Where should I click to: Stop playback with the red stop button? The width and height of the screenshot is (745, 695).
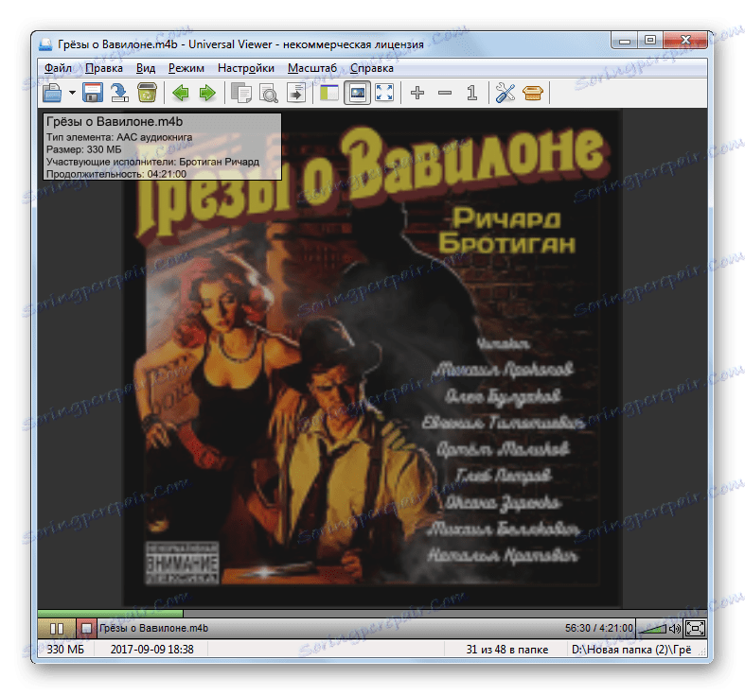(86, 629)
